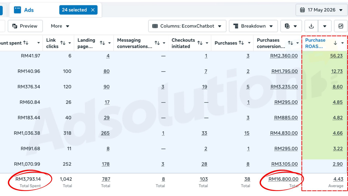This screenshot has width=348, height=196.
Task: Toggle Purchase ROAS sort direction arrow
Action: pyautogui.click(x=335, y=43)
